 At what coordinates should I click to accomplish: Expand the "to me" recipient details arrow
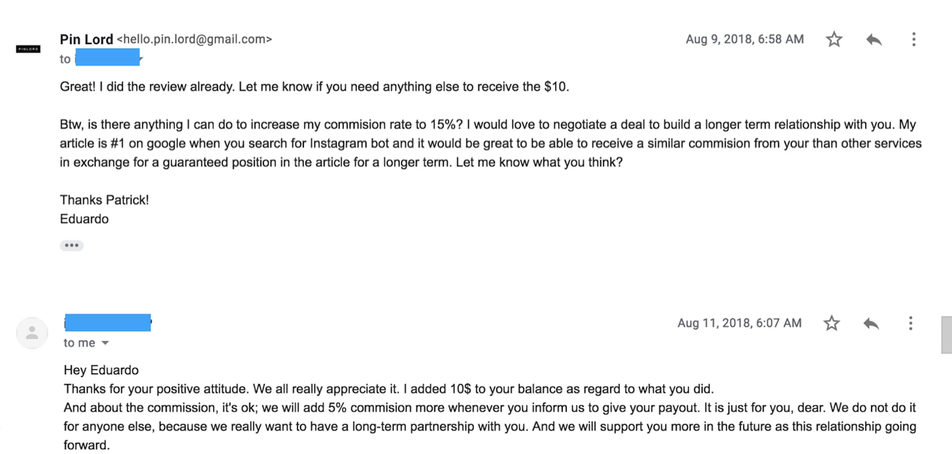click(105, 343)
